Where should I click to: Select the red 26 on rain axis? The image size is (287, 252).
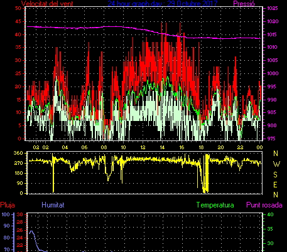pyautogui.click(x=19, y=230)
